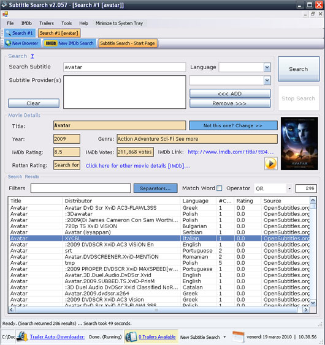Expand the Language dropdown
This screenshot has width=325, height=345.
[267, 67]
